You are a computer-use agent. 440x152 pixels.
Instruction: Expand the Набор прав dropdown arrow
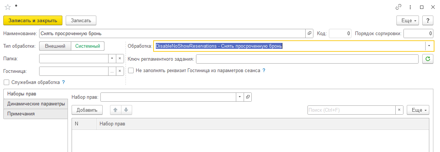pos(240,97)
